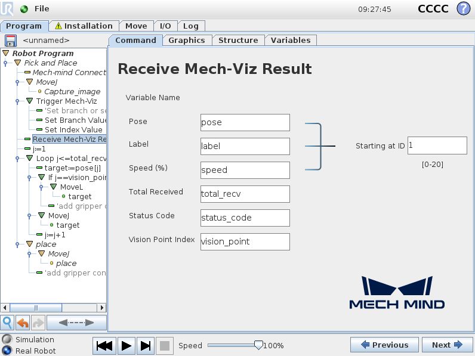475x356 pixels.
Task: Edit the Vision Point Index field
Action: tap(245, 242)
